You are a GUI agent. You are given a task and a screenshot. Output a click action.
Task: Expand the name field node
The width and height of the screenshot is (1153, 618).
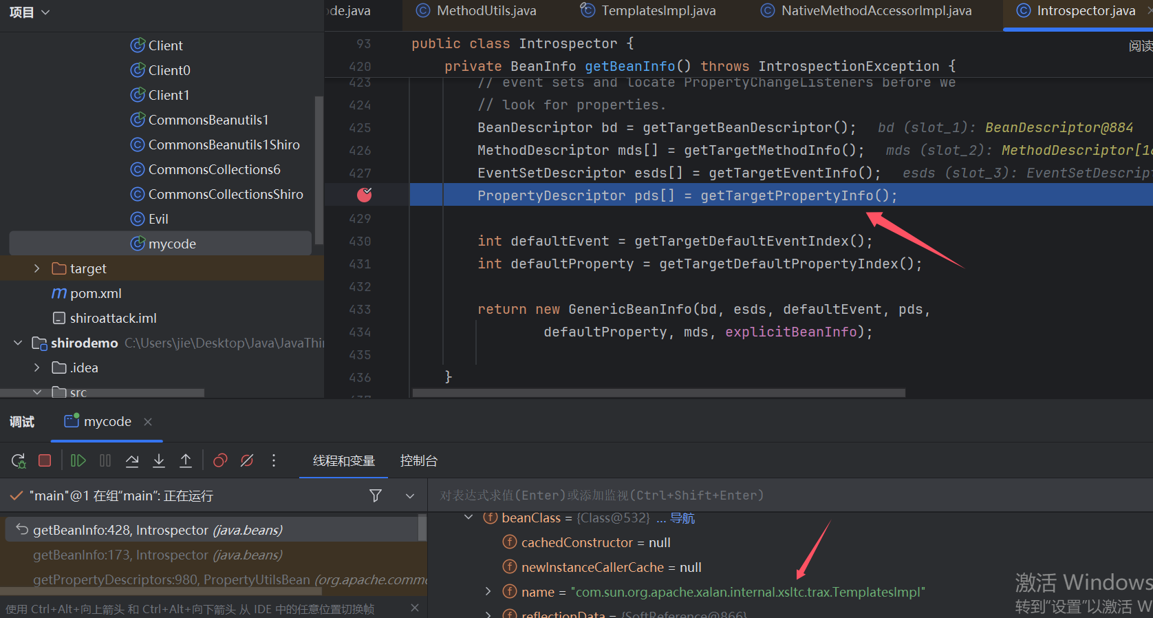pos(488,592)
